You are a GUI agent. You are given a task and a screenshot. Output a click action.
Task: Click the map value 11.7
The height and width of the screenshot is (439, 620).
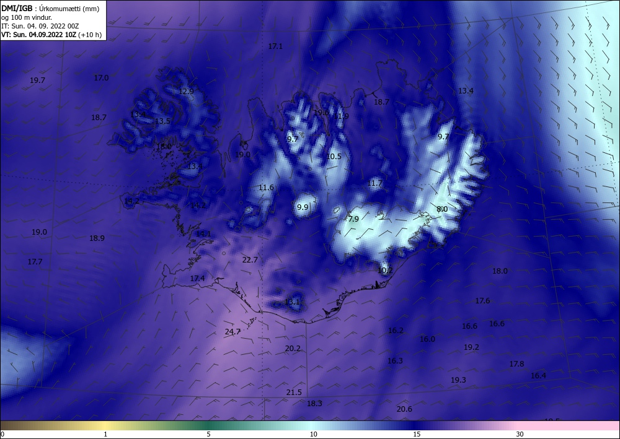[375, 183]
